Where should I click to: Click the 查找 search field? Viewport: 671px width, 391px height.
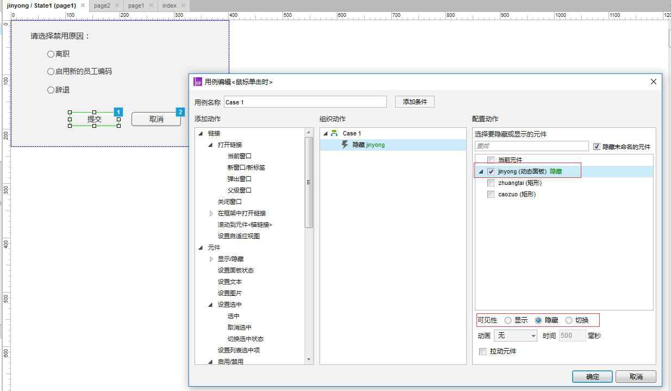point(531,146)
